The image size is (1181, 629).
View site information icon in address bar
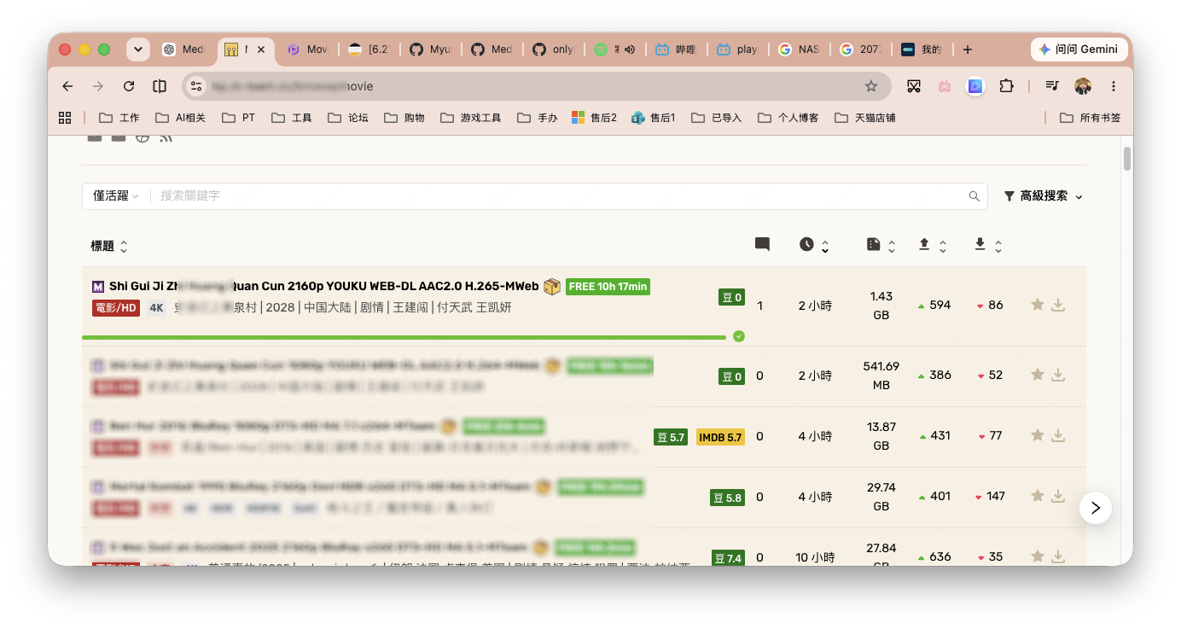pos(197,86)
